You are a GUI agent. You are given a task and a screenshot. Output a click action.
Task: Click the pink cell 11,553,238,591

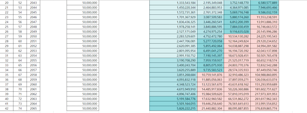click(x=265, y=17)
